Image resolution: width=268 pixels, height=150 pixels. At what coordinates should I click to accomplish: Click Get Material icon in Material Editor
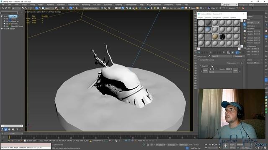click(199, 52)
